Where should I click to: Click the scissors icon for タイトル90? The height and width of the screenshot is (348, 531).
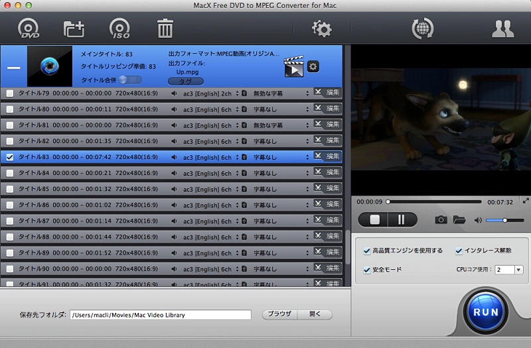[x=318, y=268]
